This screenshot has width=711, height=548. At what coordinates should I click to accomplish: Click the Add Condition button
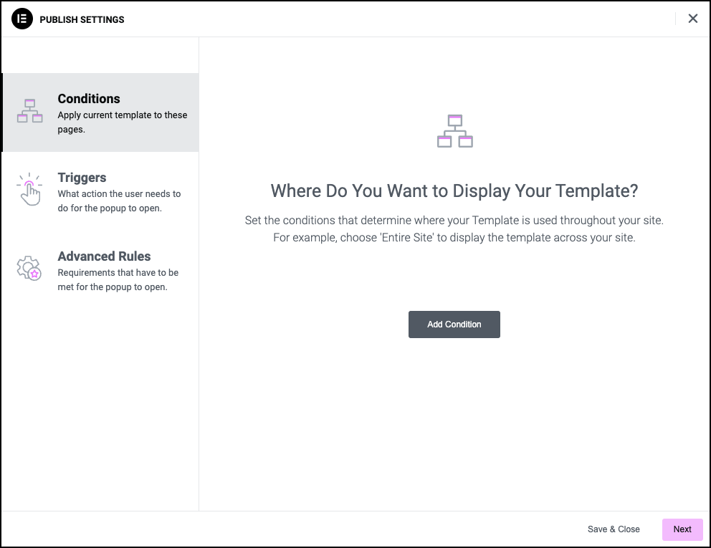pos(454,325)
